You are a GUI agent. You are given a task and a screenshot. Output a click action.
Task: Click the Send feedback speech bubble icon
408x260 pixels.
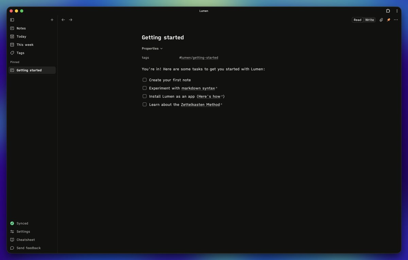[x=12, y=248]
